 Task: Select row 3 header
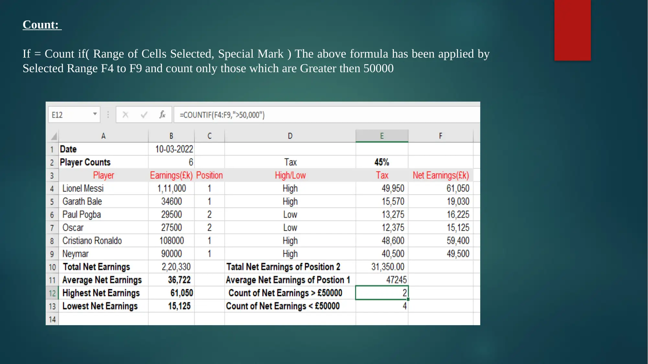click(52, 175)
